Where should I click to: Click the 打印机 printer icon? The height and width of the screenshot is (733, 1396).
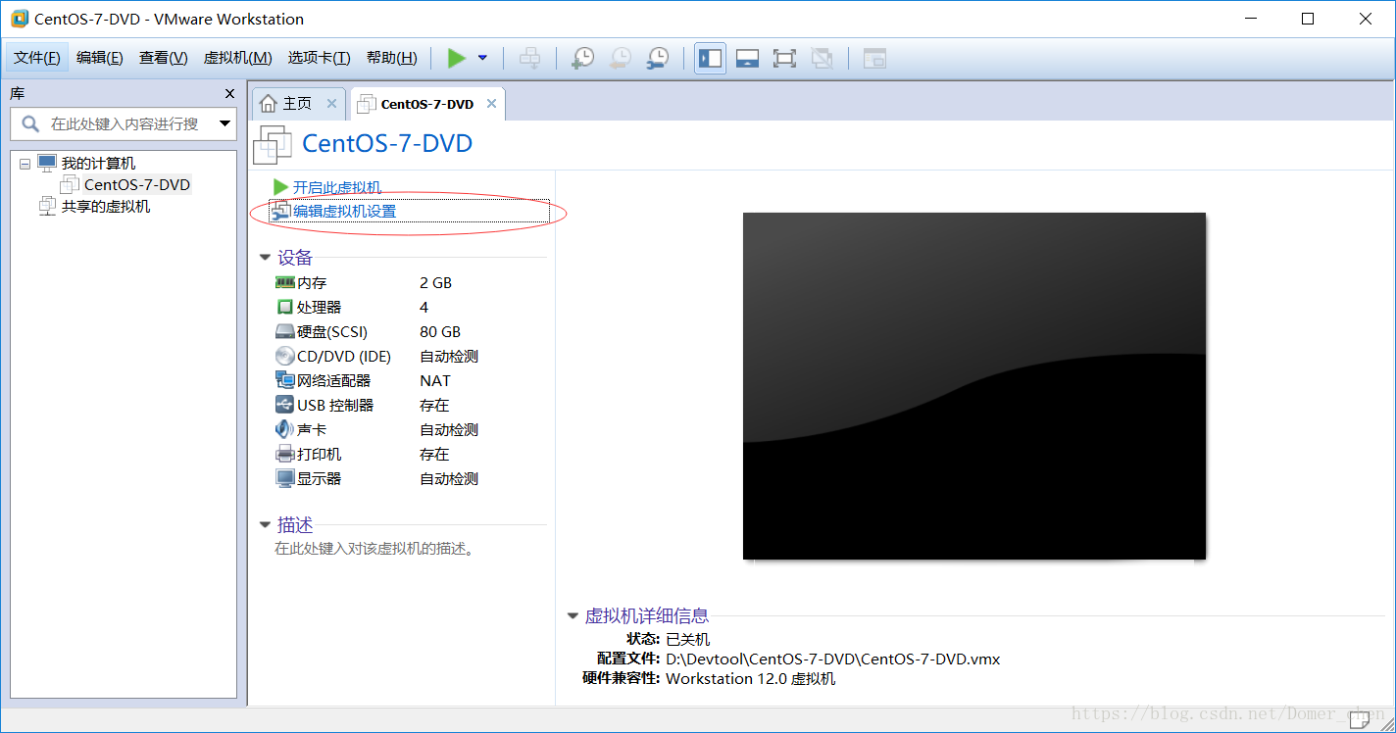(285, 454)
